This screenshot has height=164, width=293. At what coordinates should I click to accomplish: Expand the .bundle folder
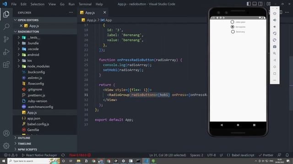[19, 43]
